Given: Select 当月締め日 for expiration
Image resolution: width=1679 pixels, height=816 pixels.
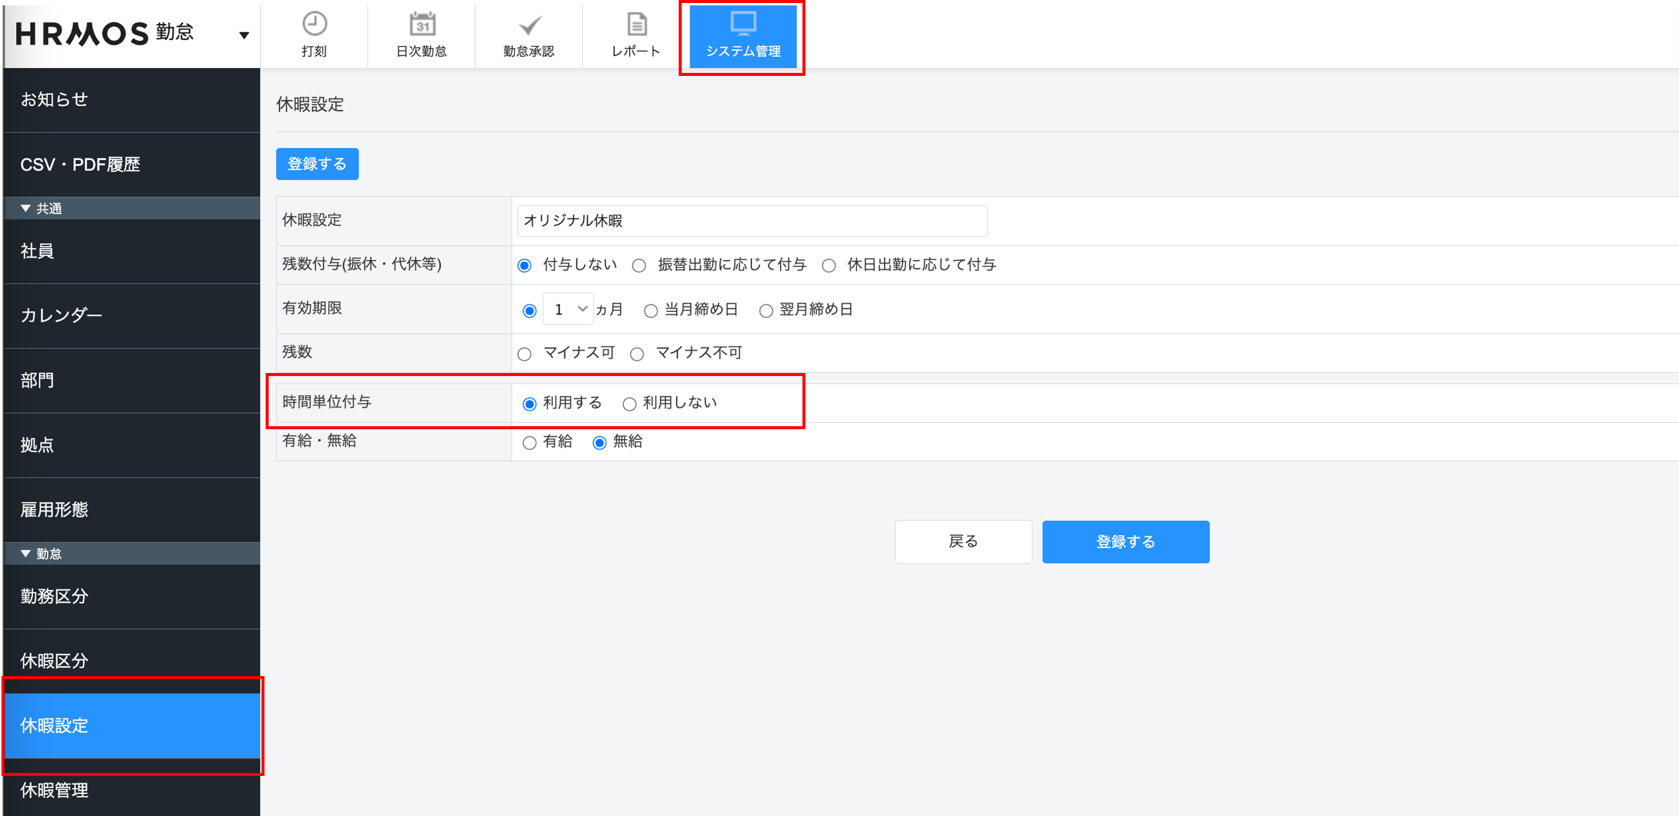Looking at the screenshot, I should click(x=650, y=311).
